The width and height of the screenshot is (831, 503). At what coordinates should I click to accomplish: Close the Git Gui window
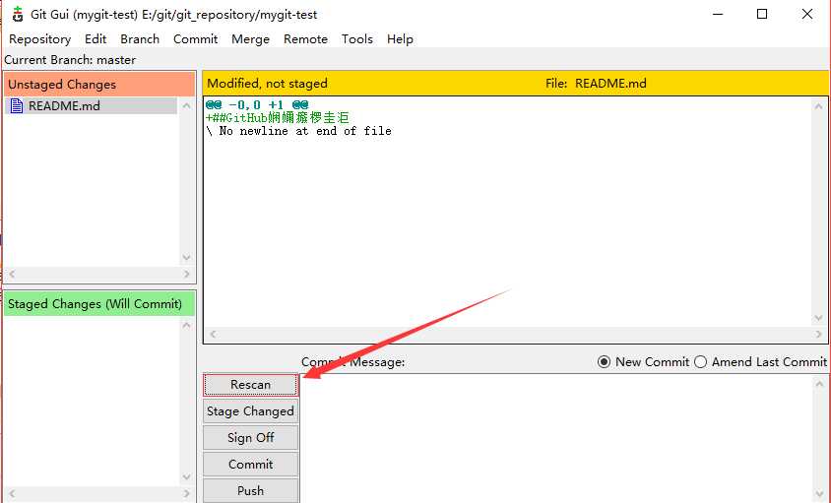[x=807, y=15]
